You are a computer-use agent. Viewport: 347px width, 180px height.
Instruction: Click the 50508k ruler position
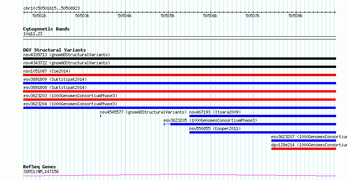(x=296, y=16)
